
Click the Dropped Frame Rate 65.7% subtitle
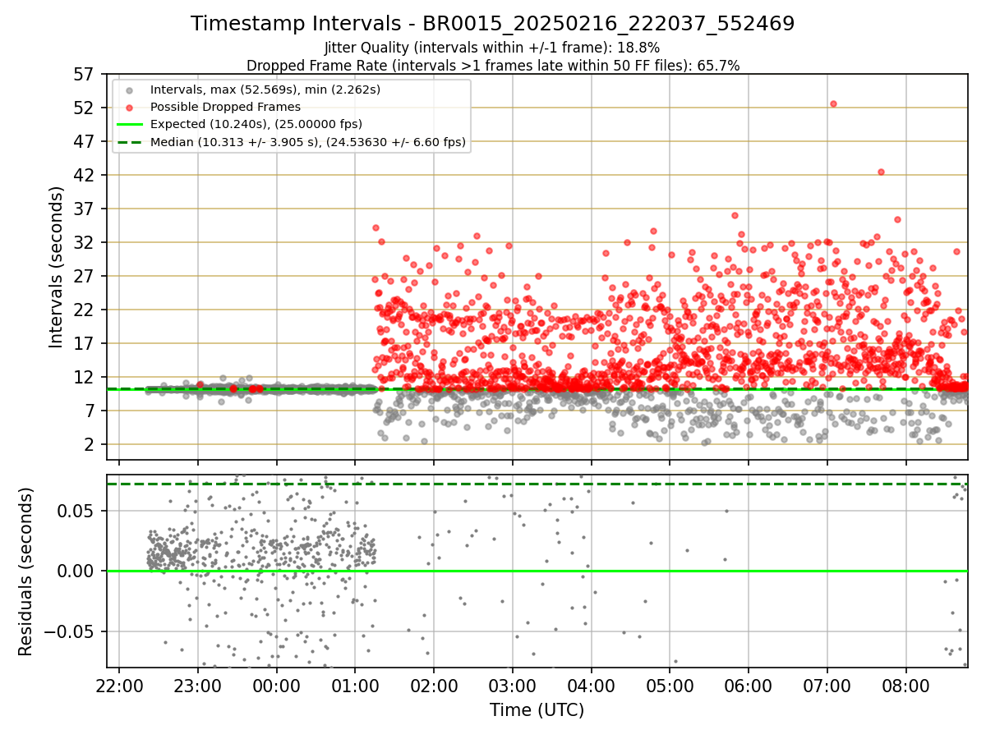pyautogui.click(x=493, y=65)
